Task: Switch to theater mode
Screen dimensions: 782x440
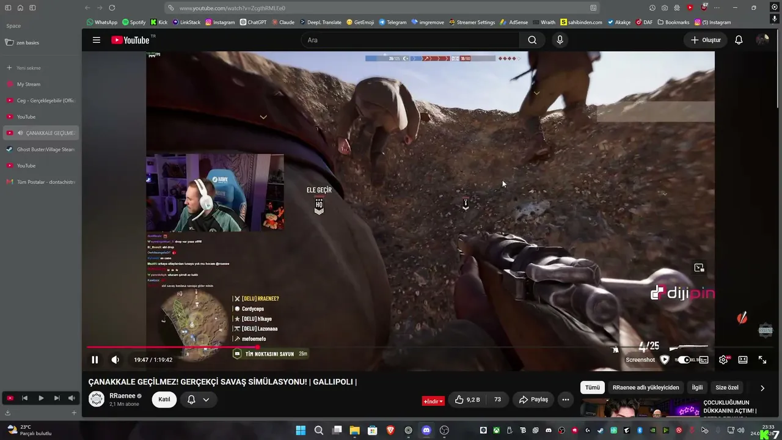Action: (x=743, y=360)
